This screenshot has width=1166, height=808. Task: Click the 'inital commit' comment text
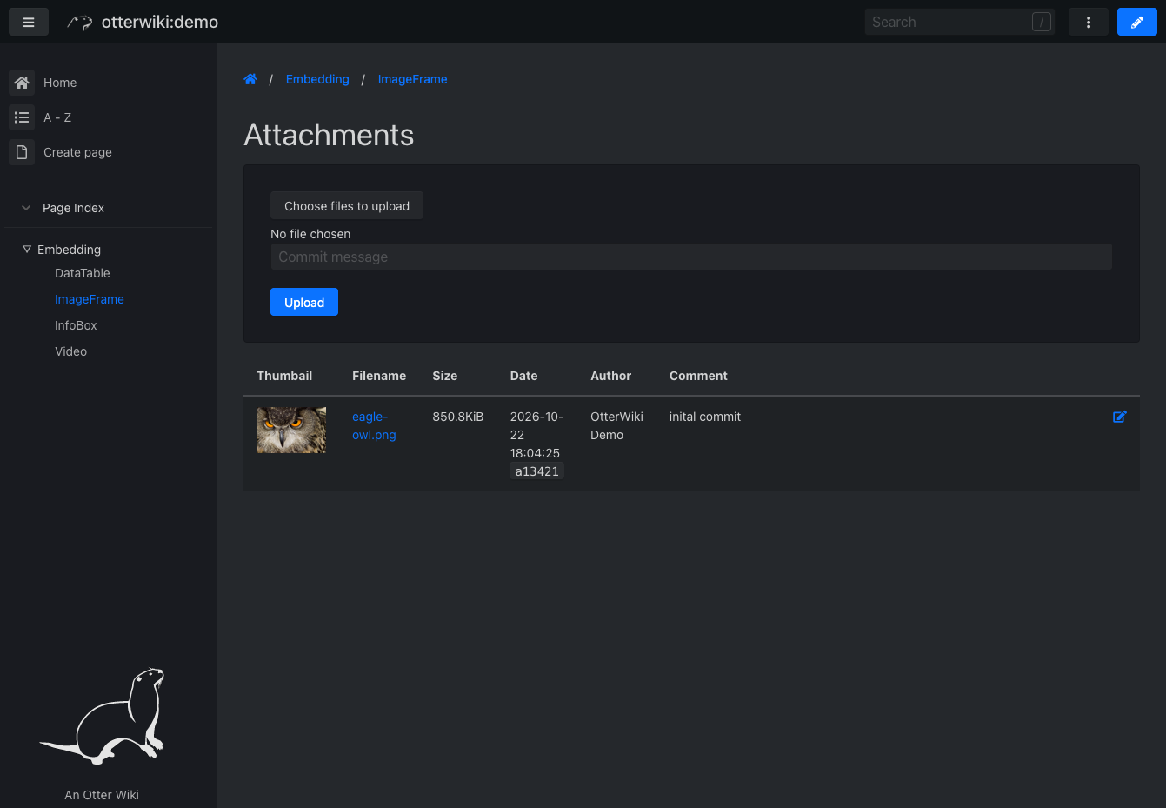(705, 417)
